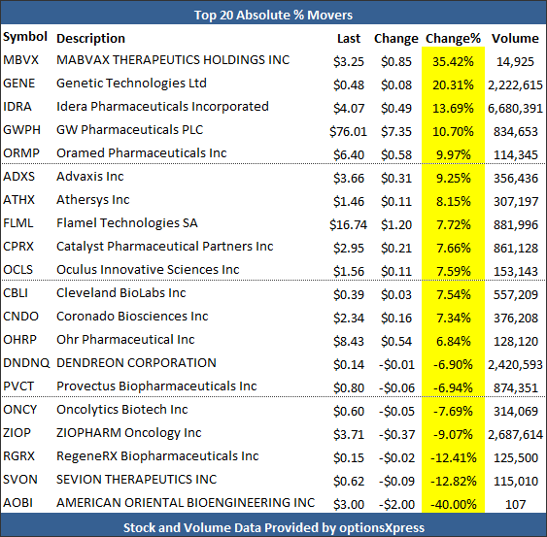
Task: Select the RGRX symbol cell
Action: tap(19, 456)
